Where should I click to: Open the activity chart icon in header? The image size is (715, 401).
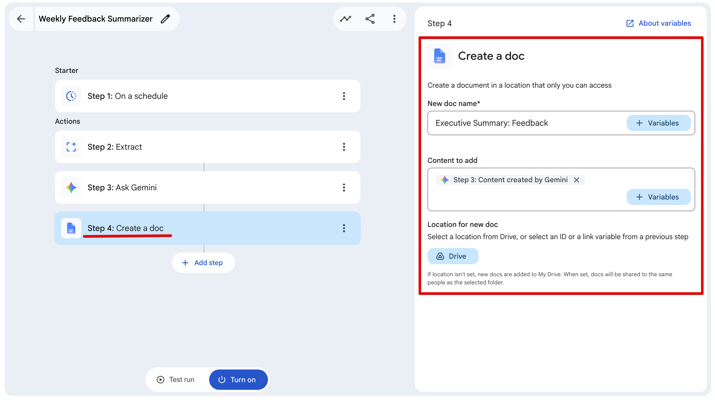point(345,19)
